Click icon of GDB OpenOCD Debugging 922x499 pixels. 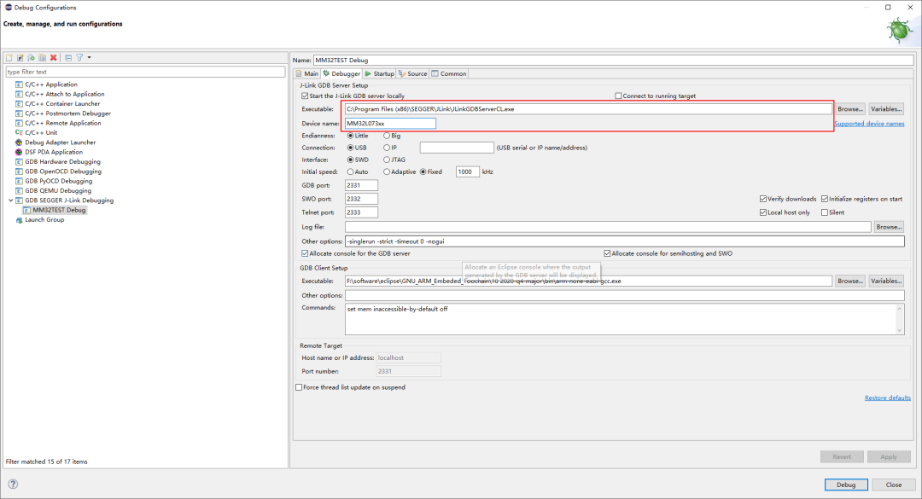tap(19, 171)
